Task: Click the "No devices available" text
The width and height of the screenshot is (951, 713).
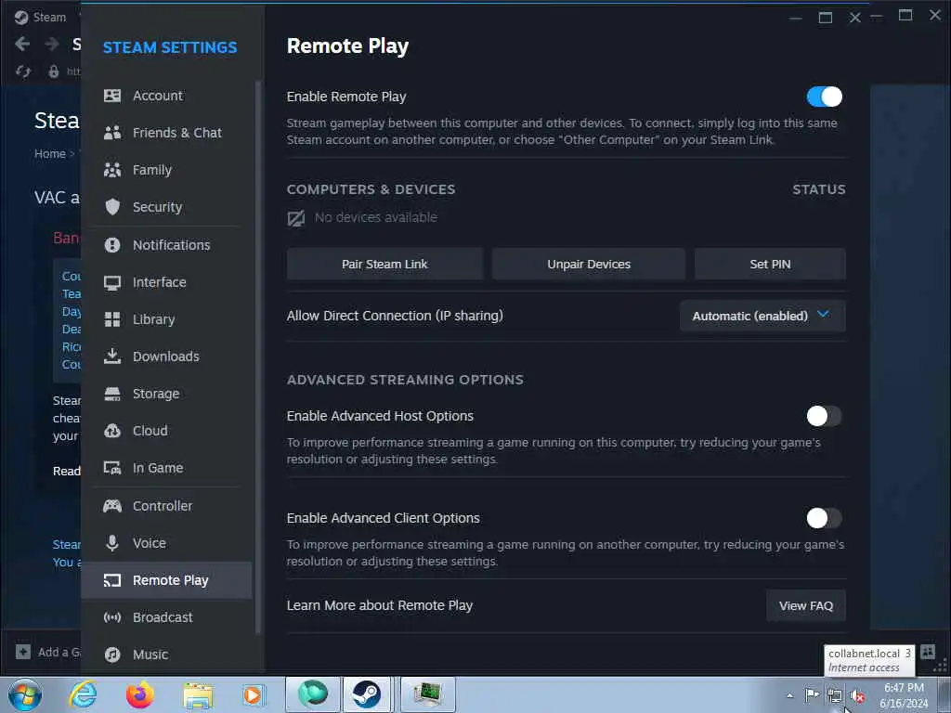Action: (x=375, y=217)
